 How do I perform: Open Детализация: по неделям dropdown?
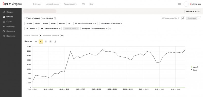(x=111, y=23)
